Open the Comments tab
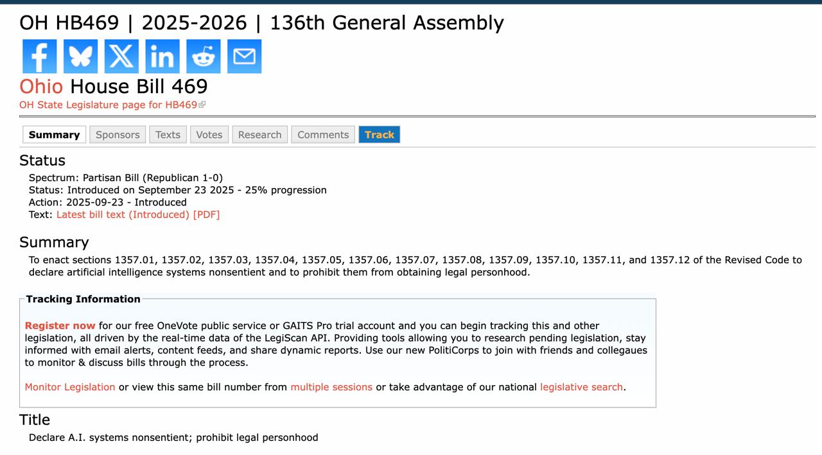 tap(323, 135)
